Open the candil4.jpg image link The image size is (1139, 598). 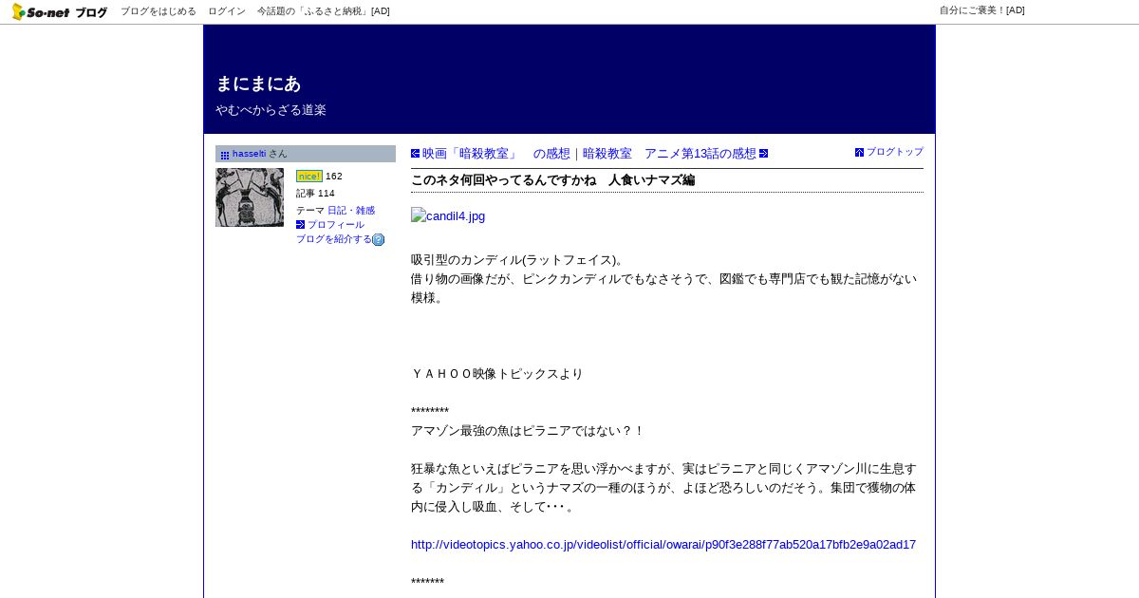click(x=448, y=215)
